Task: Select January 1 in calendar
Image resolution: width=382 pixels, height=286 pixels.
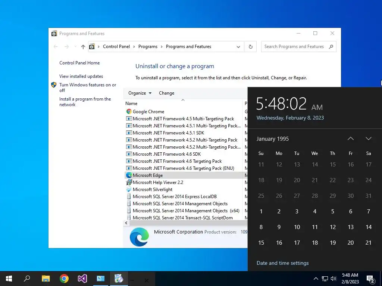Action: coord(261,212)
